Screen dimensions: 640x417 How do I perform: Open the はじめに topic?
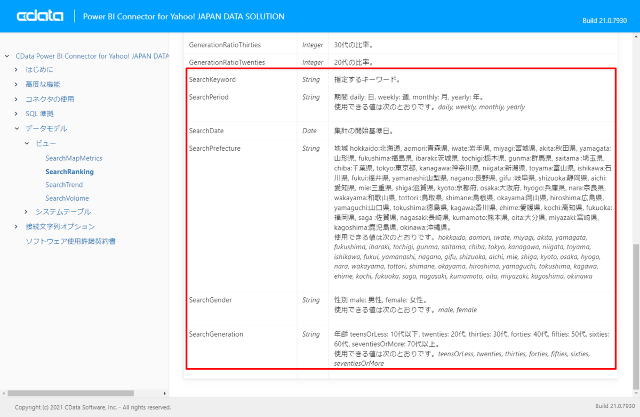pyautogui.click(x=39, y=70)
